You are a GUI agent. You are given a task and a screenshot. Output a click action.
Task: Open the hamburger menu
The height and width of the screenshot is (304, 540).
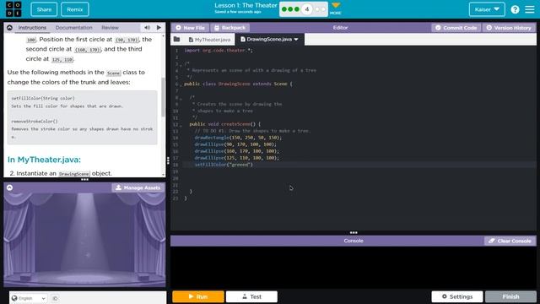(530, 9)
